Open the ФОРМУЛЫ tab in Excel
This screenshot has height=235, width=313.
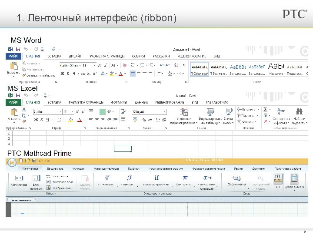[x=119, y=102]
